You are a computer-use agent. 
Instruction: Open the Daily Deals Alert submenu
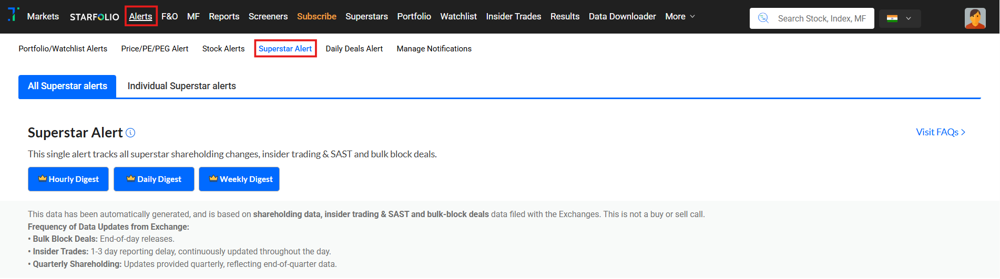[354, 49]
